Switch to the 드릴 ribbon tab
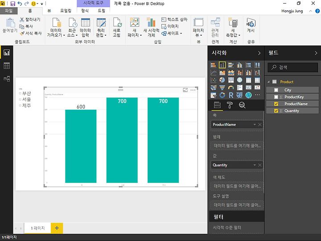Screen dimensions: 321x241 101,11
